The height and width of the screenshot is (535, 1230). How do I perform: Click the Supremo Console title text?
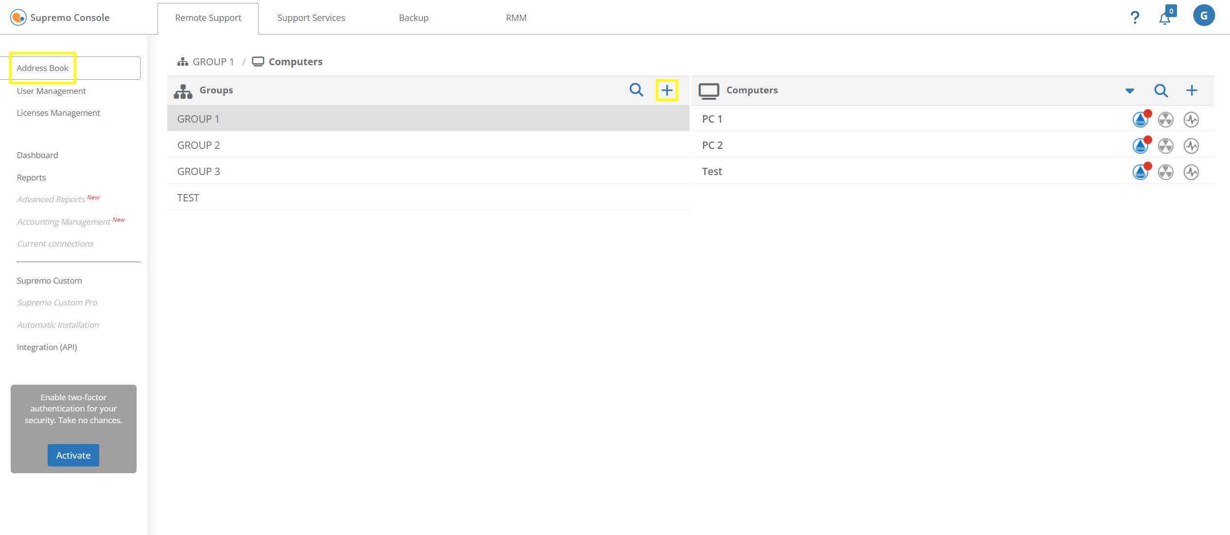pyautogui.click(x=70, y=18)
